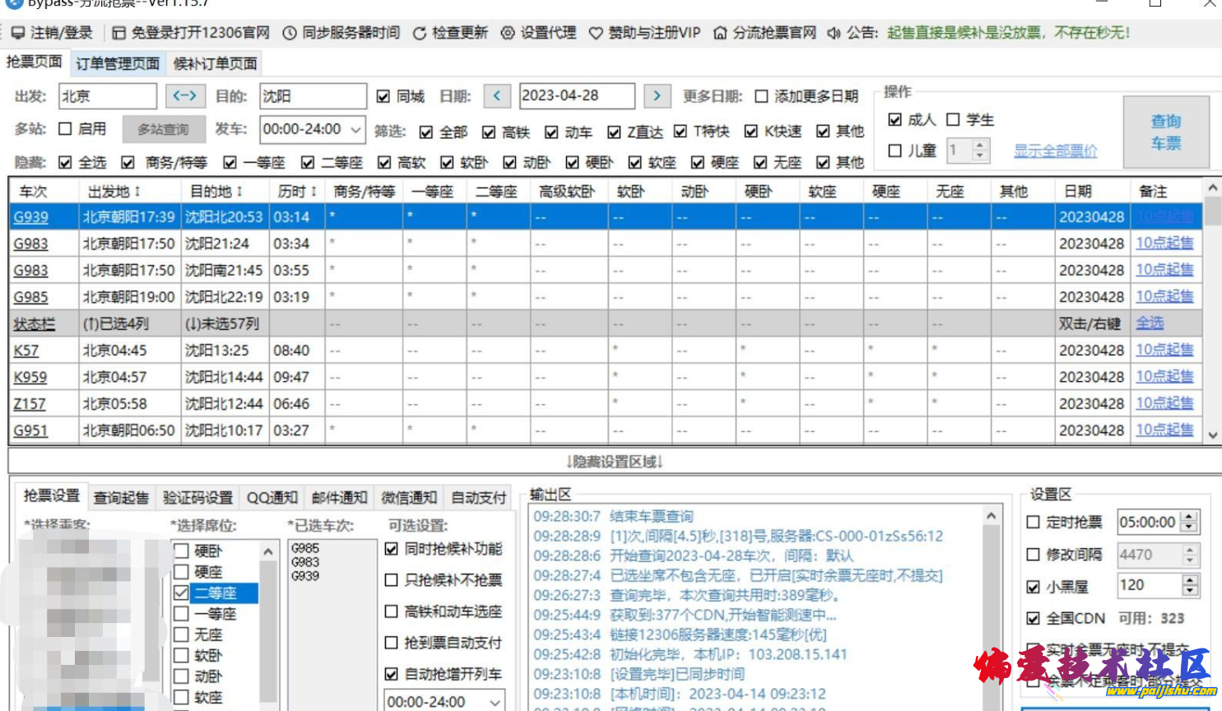The image size is (1222, 711).
Task: Enable the 学生 passenger checkbox
Action: click(x=952, y=118)
